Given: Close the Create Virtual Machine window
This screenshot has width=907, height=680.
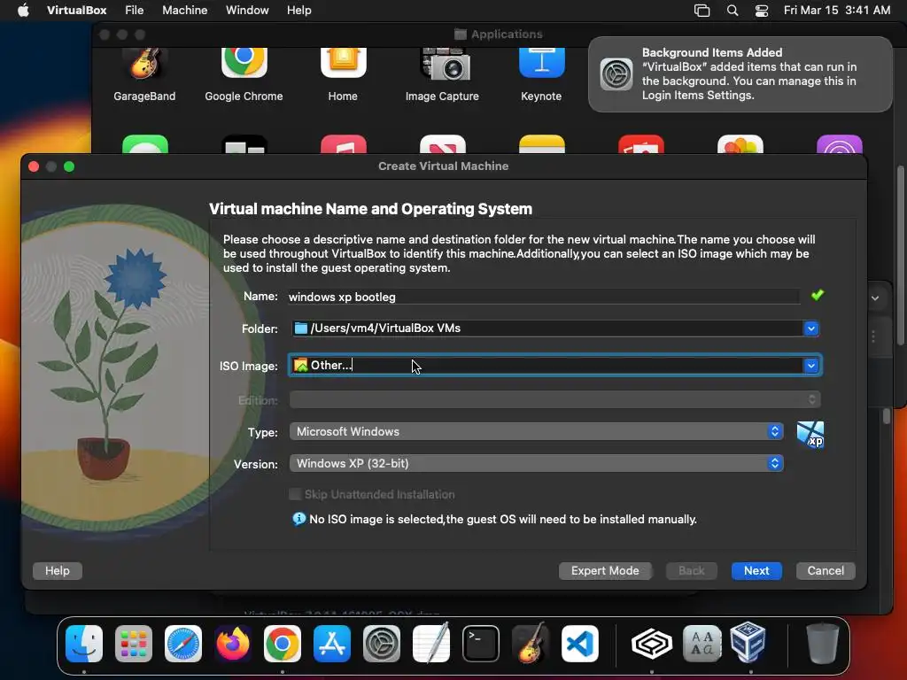Looking at the screenshot, I should [x=34, y=166].
